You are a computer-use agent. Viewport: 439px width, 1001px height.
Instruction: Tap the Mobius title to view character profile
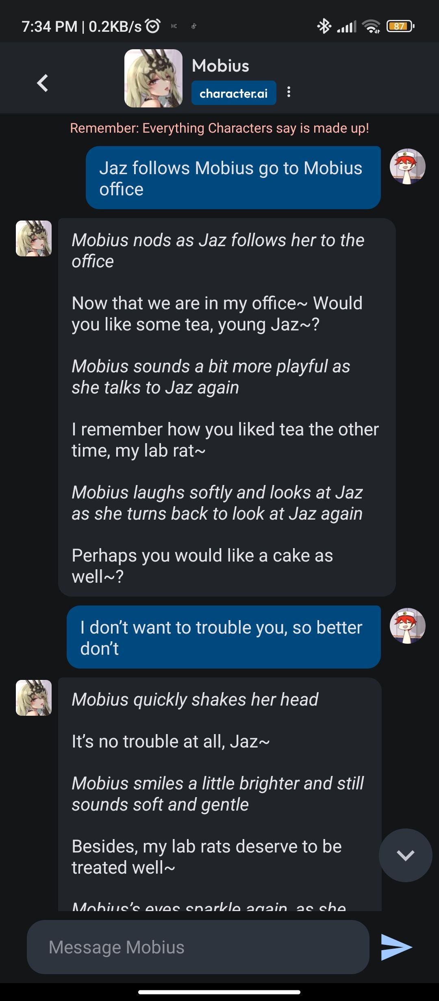click(221, 65)
